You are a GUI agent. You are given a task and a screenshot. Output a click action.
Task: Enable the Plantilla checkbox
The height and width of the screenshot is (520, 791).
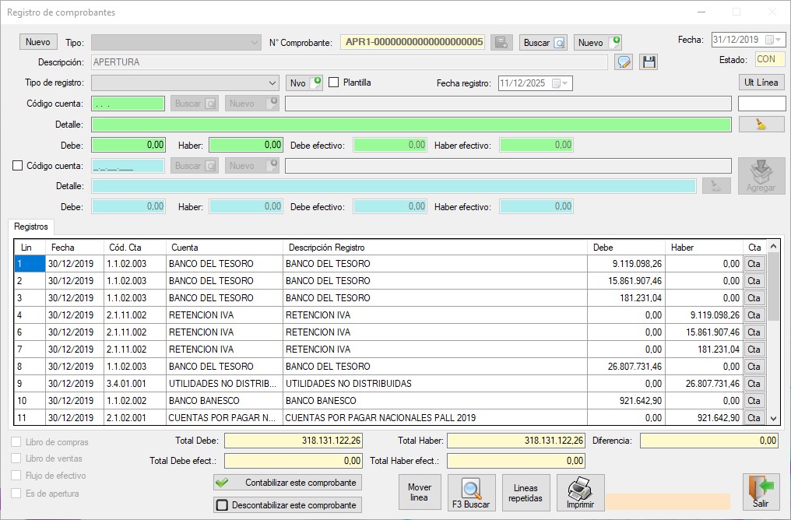(334, 83)
